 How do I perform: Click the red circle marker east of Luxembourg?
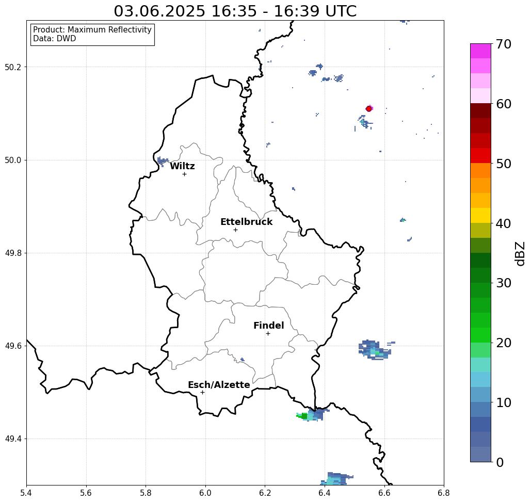(369, 109)
